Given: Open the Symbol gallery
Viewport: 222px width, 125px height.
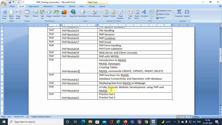Looking at the screenshot, I should pos(187,14).
